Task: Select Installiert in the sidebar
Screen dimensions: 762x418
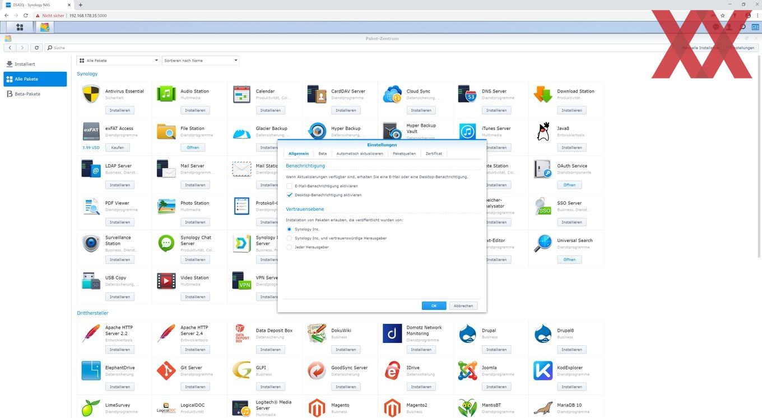Action: [35, 64]
